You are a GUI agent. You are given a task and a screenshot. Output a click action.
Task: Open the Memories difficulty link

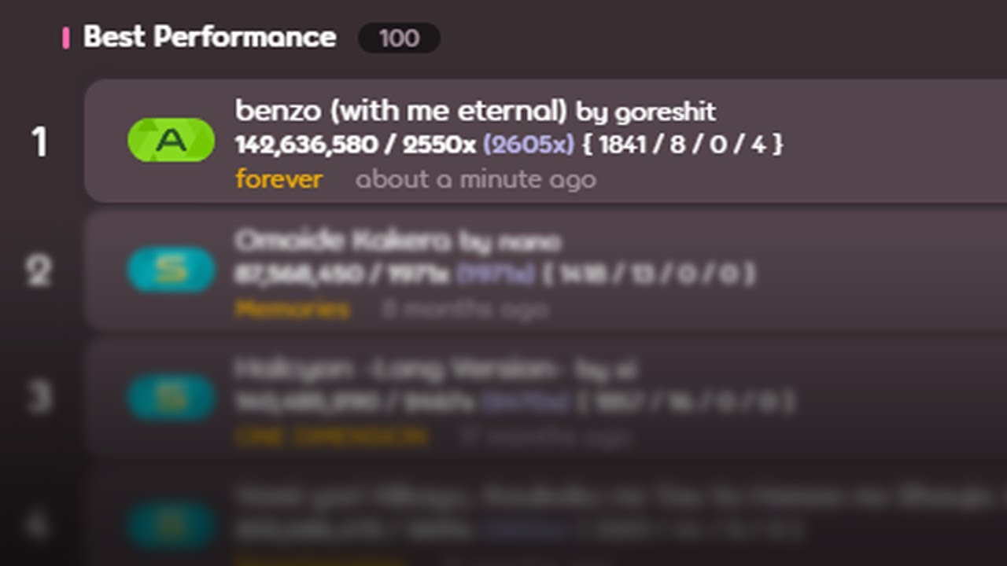(x=292, y=309)
